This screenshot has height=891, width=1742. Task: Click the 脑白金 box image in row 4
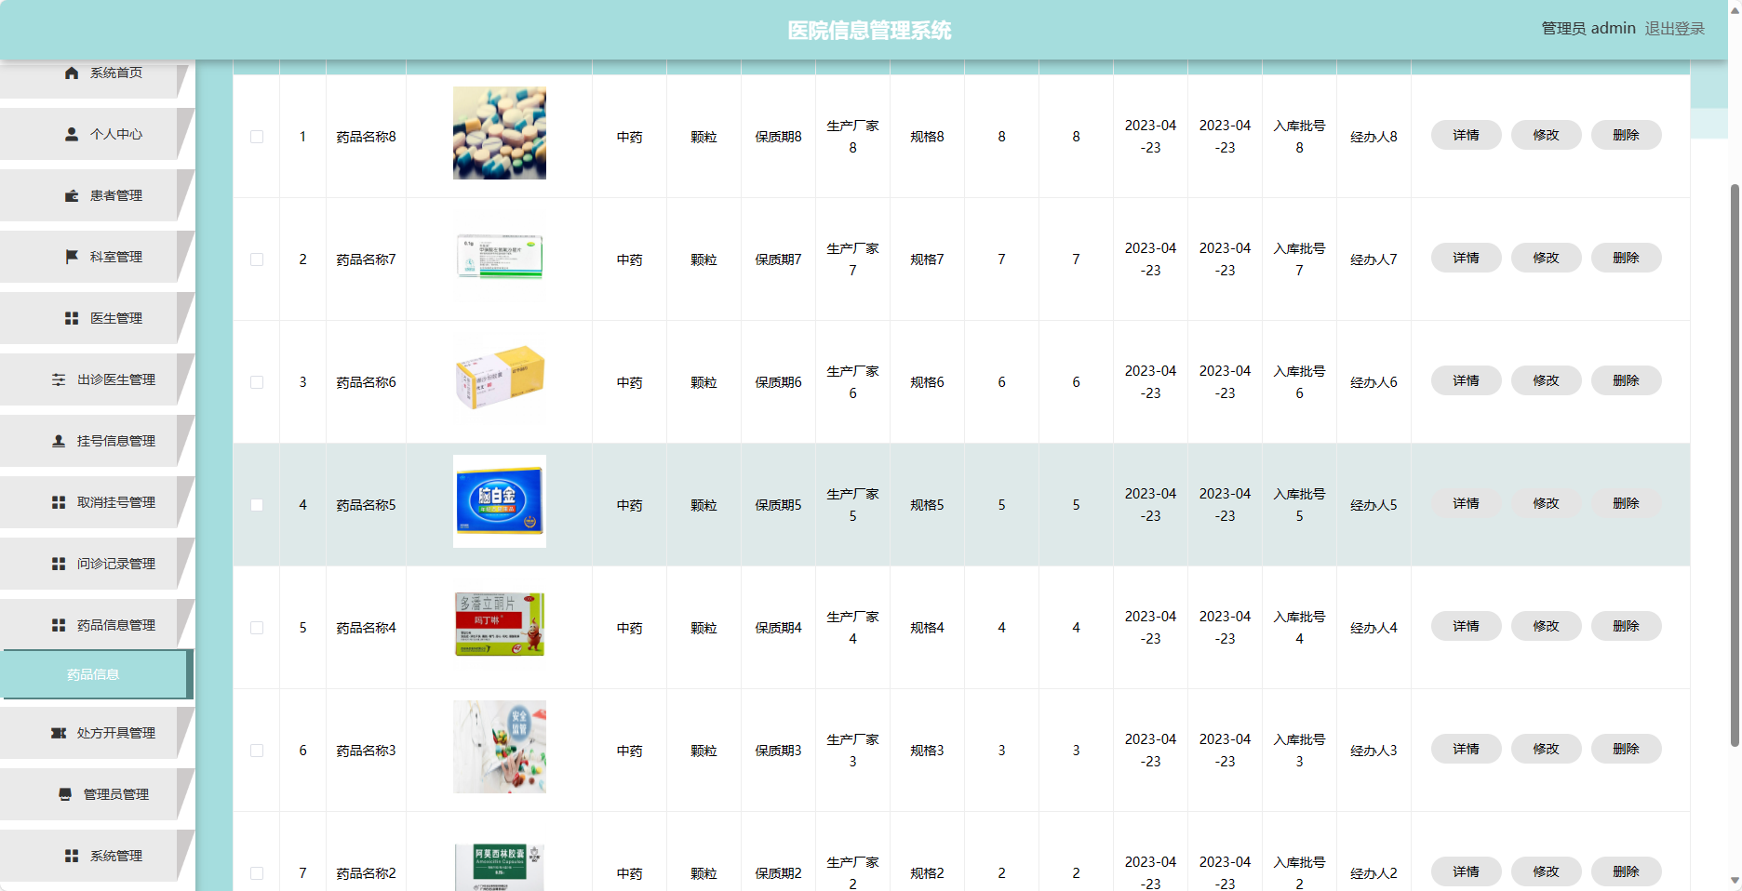point(500,501)
